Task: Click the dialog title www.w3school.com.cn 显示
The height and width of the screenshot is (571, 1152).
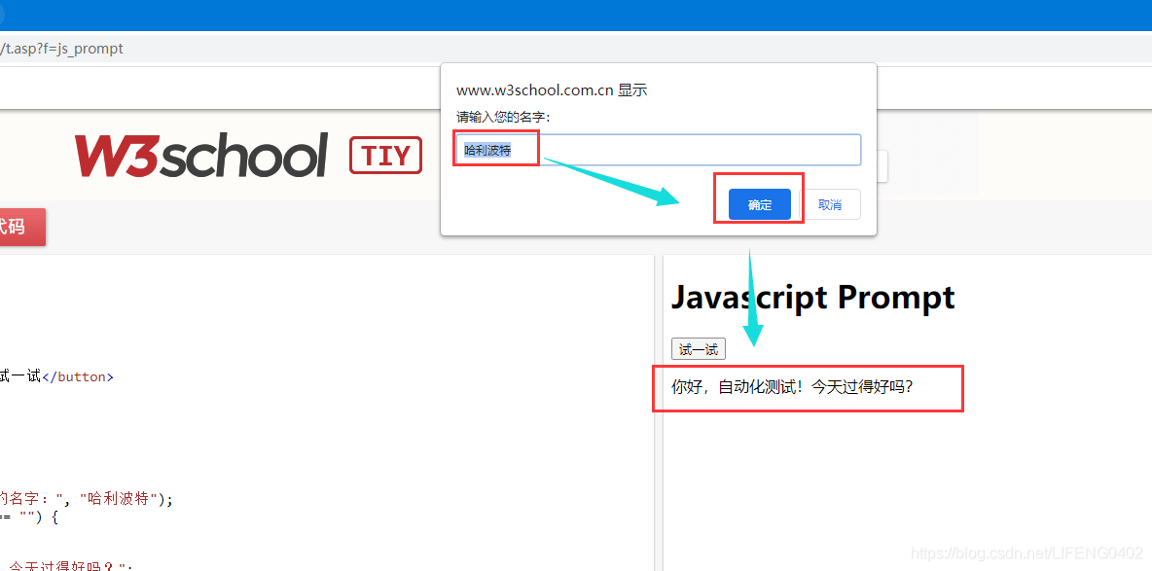Action: click(x=551, y=90)
